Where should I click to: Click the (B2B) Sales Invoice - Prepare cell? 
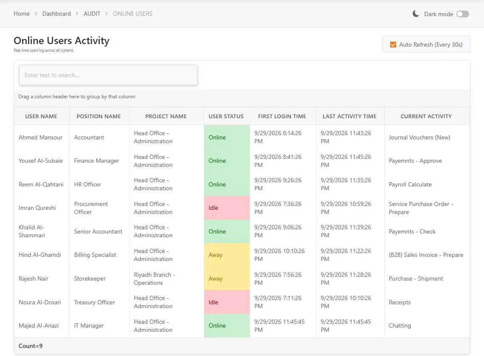point(427,255)
